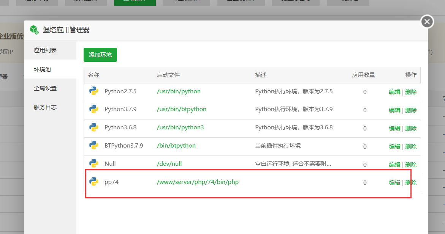
Task: Click the green 添加环境 button
Action: point(100,55)
